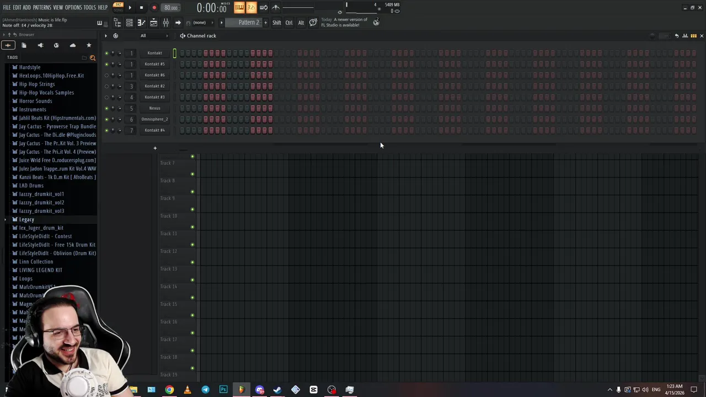Click the tempo 80.000 field
This screenshot has height=397, width=706.
(x=171, y=8)
